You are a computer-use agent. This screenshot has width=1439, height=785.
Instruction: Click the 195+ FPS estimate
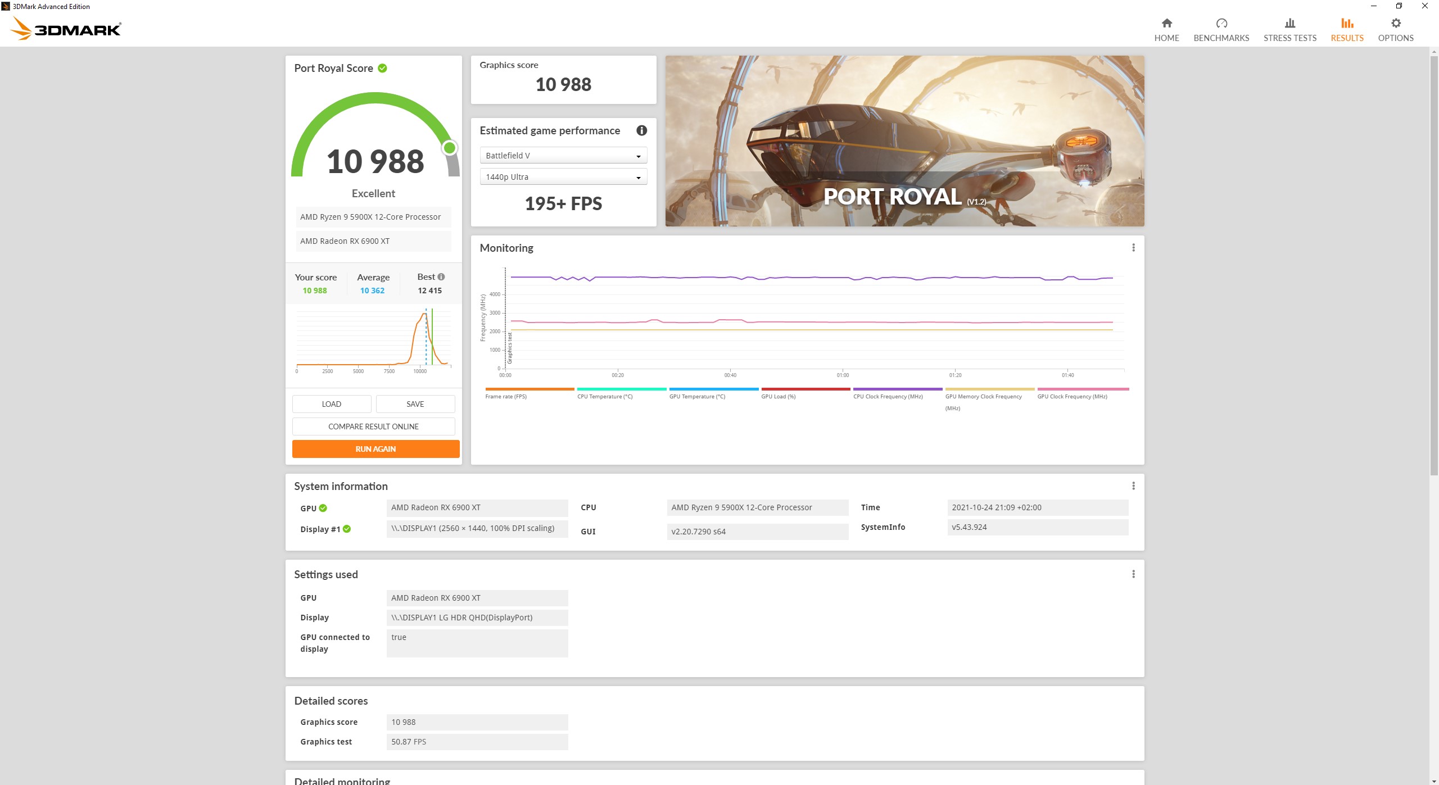(x=563, y=203)
